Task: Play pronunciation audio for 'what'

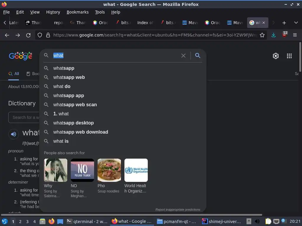Action: tap(14, 134)
